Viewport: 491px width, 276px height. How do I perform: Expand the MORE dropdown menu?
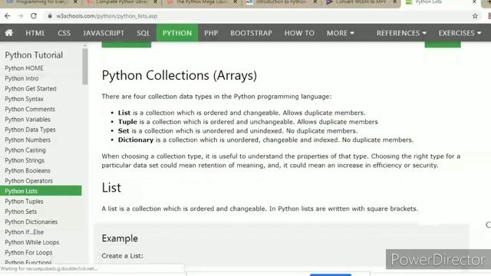(x=341, y=33)
